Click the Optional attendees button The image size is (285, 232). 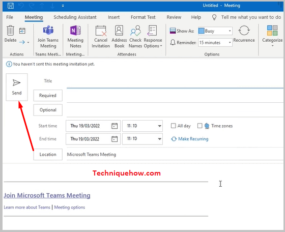point(48,110)
